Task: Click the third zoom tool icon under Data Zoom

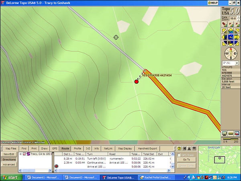Action: tap(237, 24)
